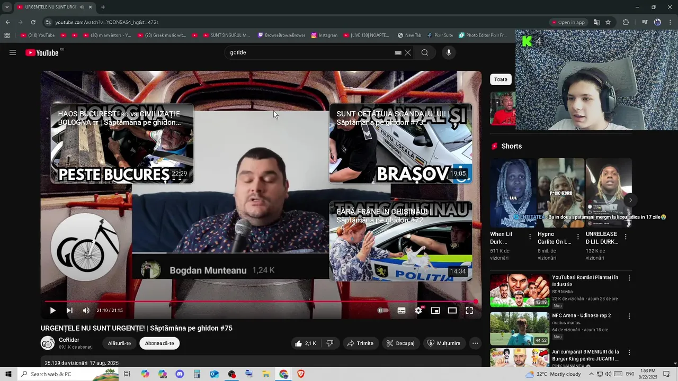
Task: Open options for 'Hypno Carlito' short
Action: tap(578, 237)
